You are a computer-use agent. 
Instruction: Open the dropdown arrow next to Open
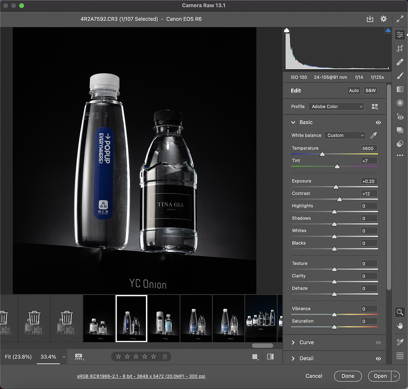pyautogui.click(x=395, y=376)
